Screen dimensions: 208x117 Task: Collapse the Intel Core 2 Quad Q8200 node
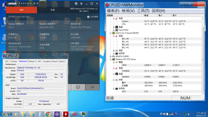[x=110, y=33]
